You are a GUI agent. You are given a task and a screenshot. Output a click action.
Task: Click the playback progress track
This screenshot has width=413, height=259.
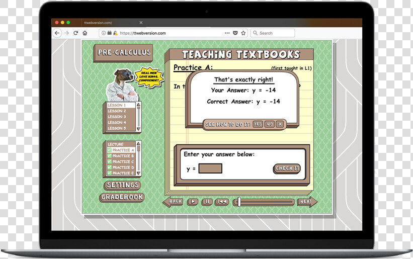[x=264, y=202]
